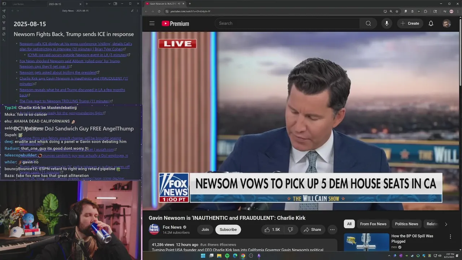Open File Explorer from taskbar

(x=219, y=256)
